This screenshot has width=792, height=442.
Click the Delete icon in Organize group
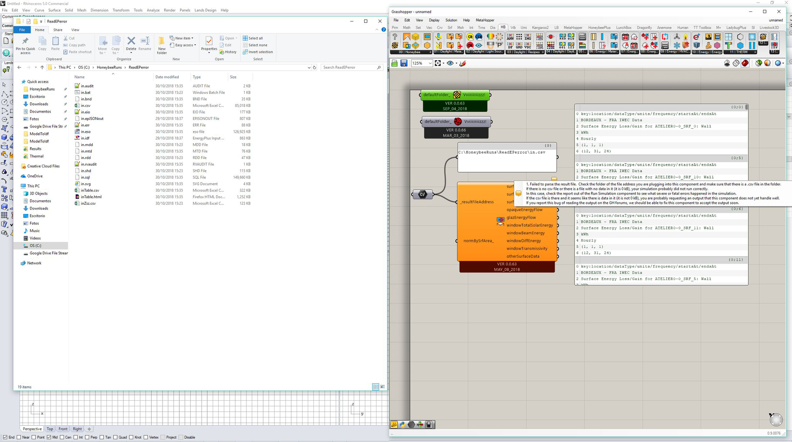point(131,44)
